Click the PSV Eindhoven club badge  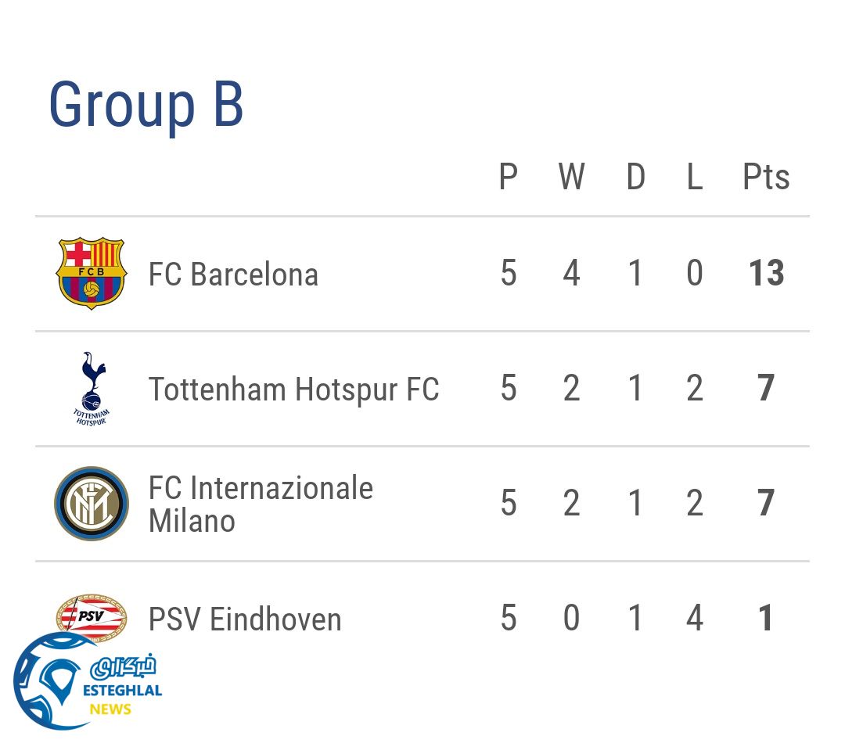click(92, 614)
